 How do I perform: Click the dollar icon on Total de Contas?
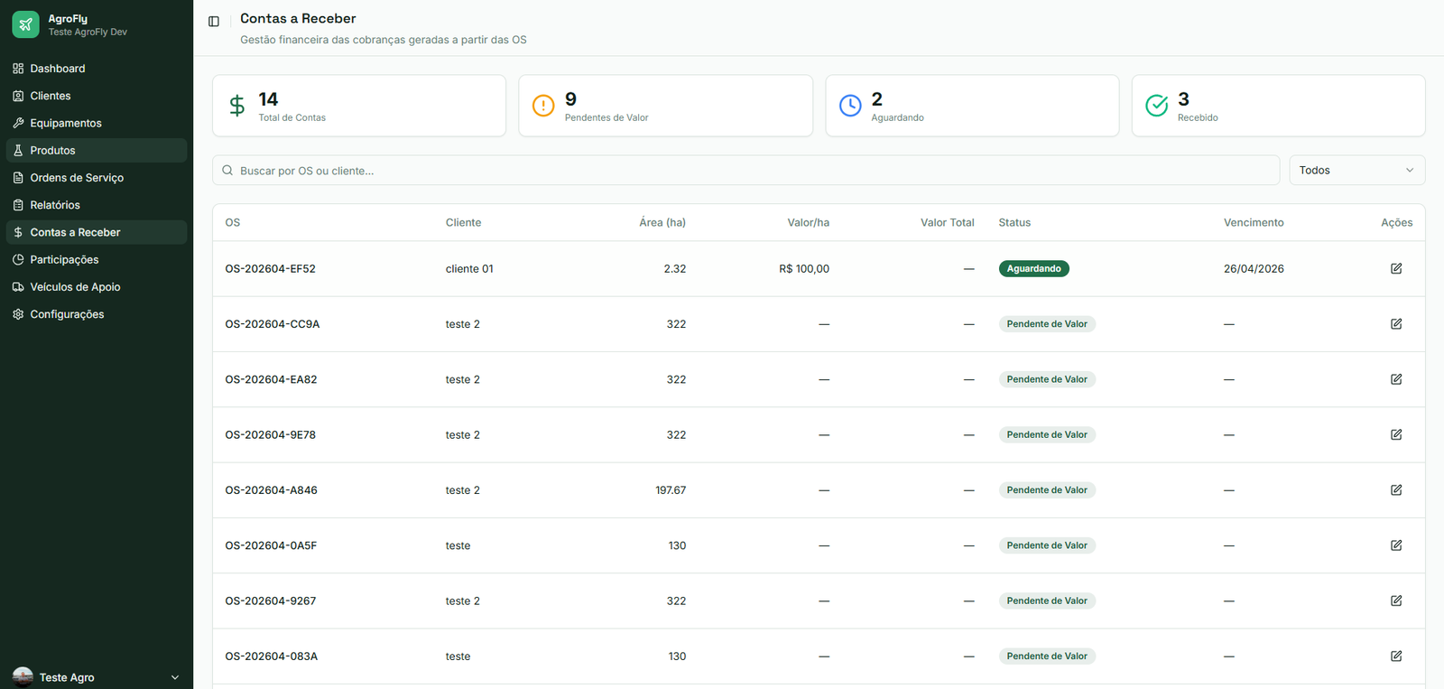point(236,106)
